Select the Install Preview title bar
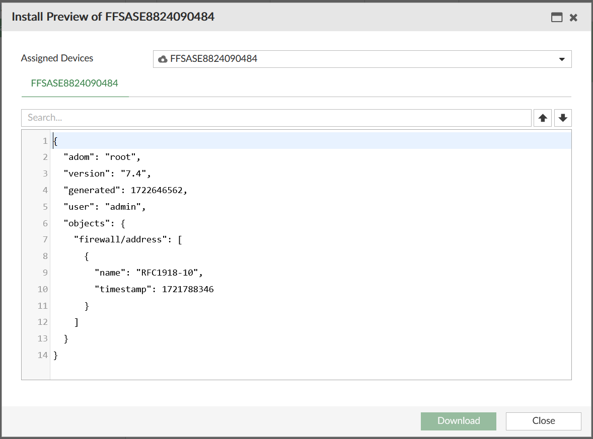593x439 pixels. coord(113,17)
